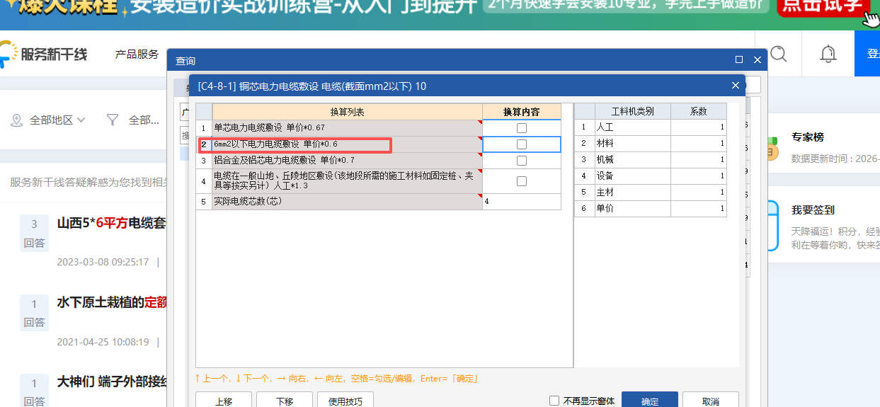
Task: Click the search magnifier icon in header
Action: point(779,54)
